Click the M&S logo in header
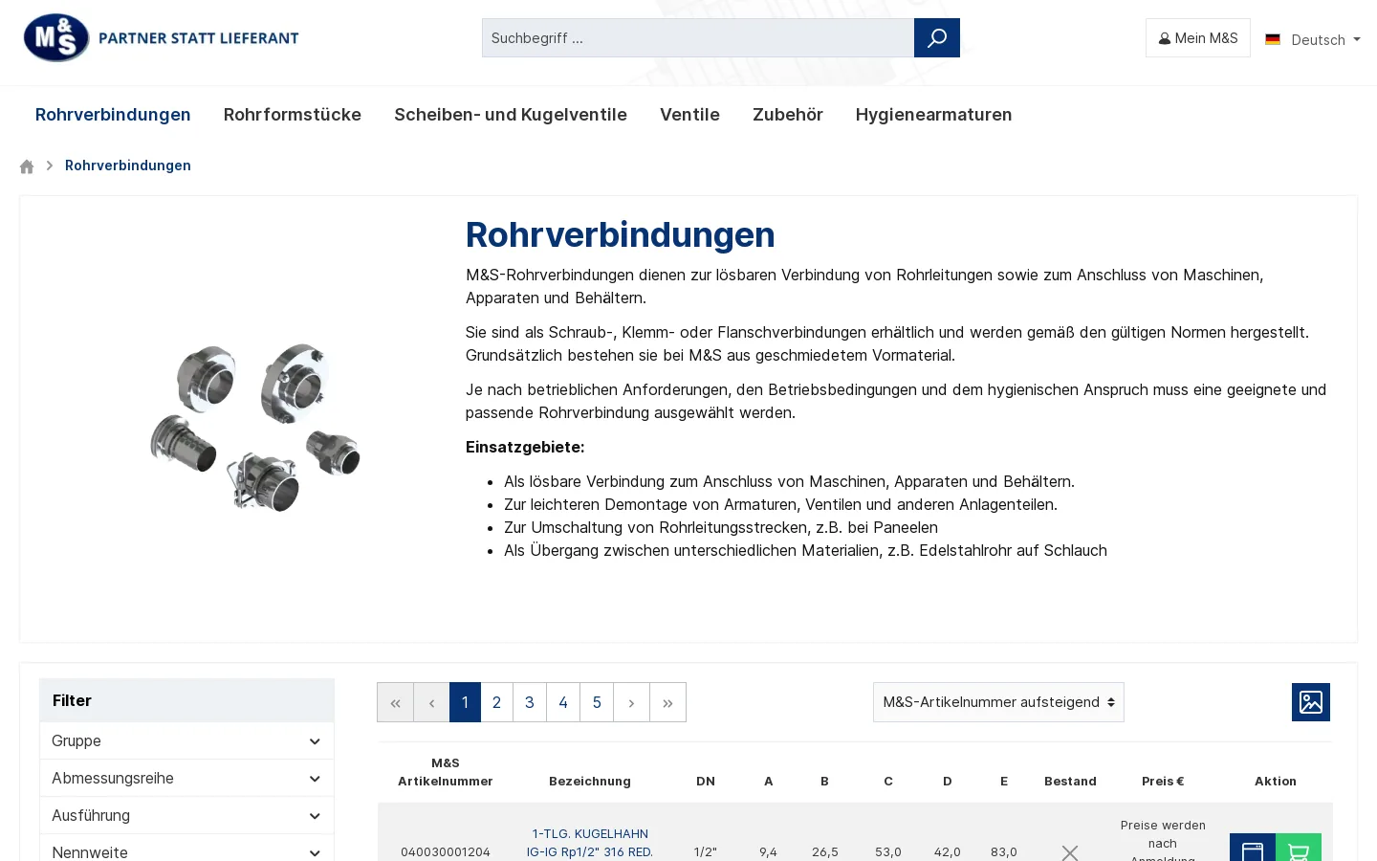The height and width of the screenshot is (861, 1377). point(162,38)
